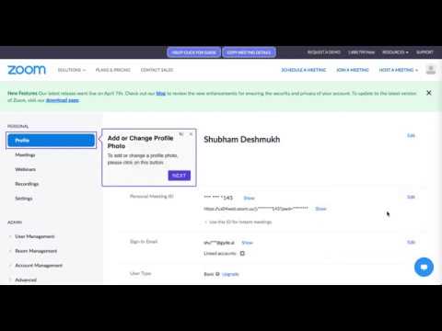Expand Account Management in sidebar
442x331 pixels.
pyautogui.click(x=39, y=265)
